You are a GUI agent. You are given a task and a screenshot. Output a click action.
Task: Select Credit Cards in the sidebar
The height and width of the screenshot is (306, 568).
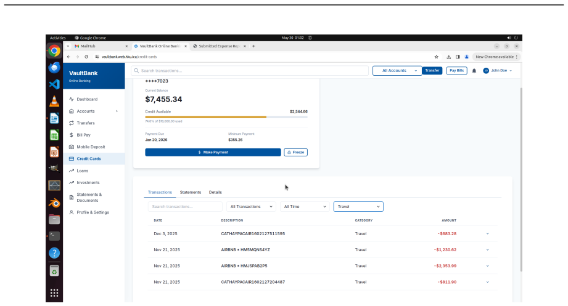click(94, 159)
